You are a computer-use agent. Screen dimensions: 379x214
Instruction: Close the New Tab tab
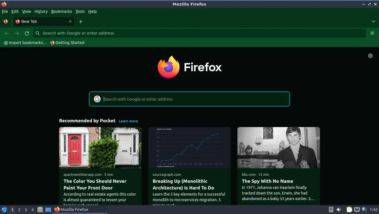click(70, 21)
